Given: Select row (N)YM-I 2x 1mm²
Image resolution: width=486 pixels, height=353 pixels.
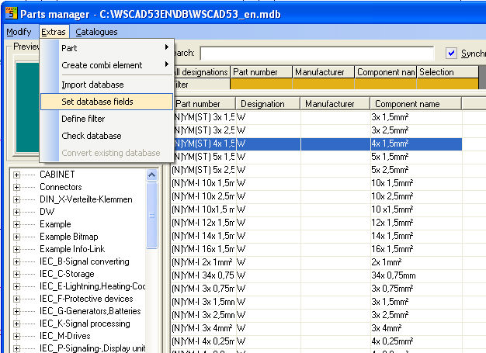Looking at the screenshot, I should [x=317, y=262].
